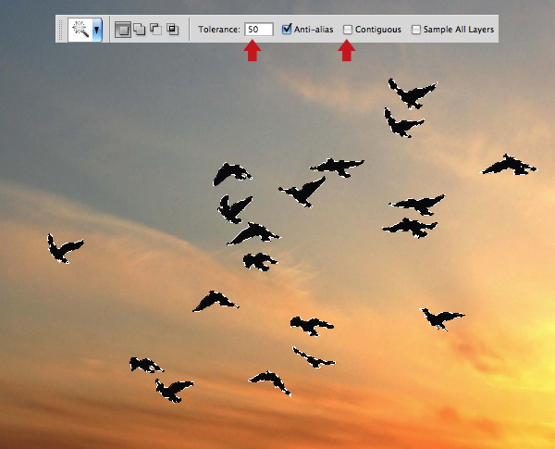
Task: Enable Sample All Layers checkbox
Action: (416, 30)
